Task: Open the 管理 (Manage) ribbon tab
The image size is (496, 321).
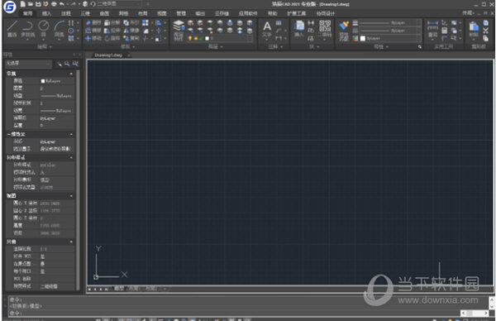Action: point(181,13)
